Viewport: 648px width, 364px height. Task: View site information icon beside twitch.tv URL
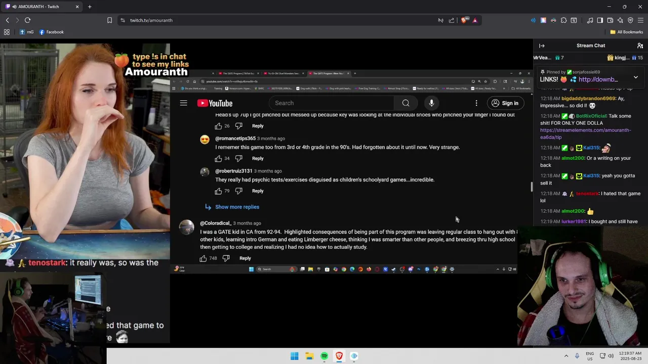pos(123,20)
